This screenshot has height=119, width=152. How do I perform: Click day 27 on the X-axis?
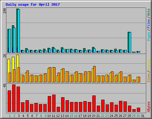(125, 116)
